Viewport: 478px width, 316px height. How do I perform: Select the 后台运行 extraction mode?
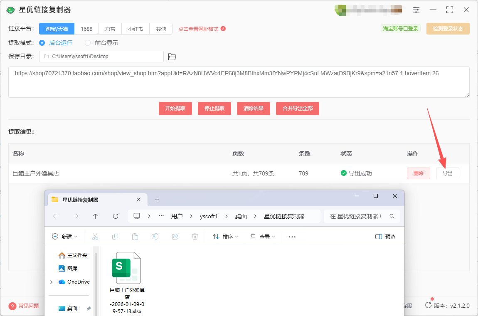pos(56,43)
